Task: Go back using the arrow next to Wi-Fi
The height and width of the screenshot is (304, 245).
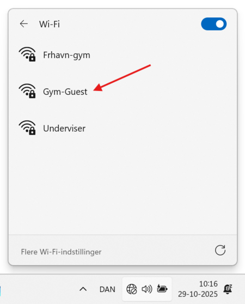Action: (x=24, y=24)
